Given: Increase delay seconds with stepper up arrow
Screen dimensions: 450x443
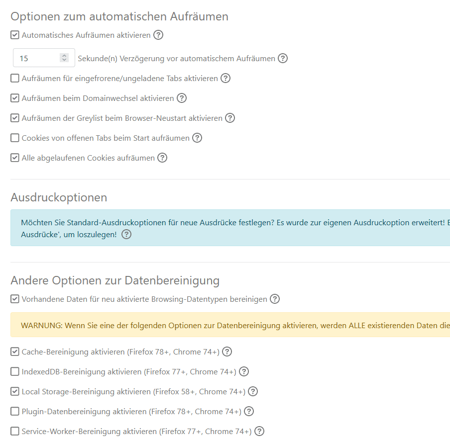Looking at the screenshot, I should [x=64, y=56].
